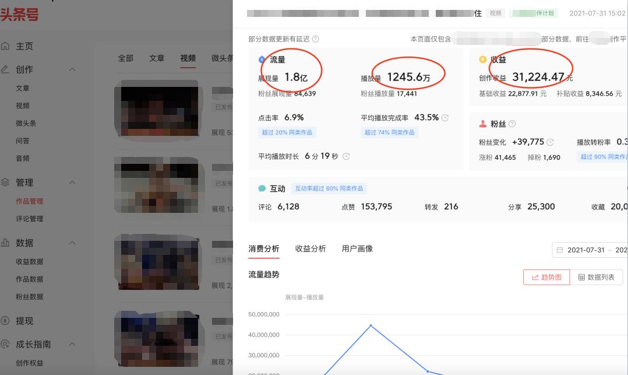Open 微头条 under 创作
Image resolution: width=628 pixels, height=375 pixels.
coord(26,123)
